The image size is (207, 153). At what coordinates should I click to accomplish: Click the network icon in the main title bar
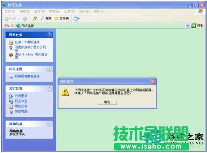pos(5,5)
